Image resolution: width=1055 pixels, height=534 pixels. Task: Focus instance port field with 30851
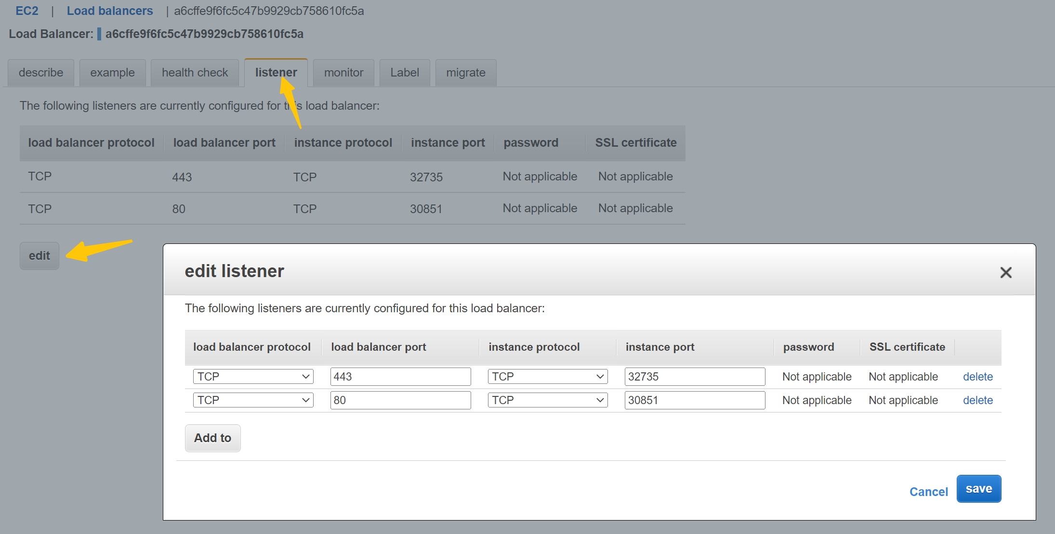point(694,400)
